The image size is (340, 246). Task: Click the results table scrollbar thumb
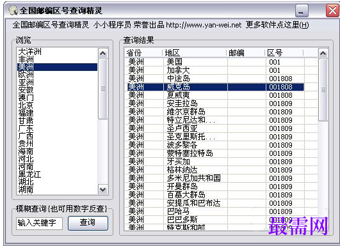coord(323,90)
